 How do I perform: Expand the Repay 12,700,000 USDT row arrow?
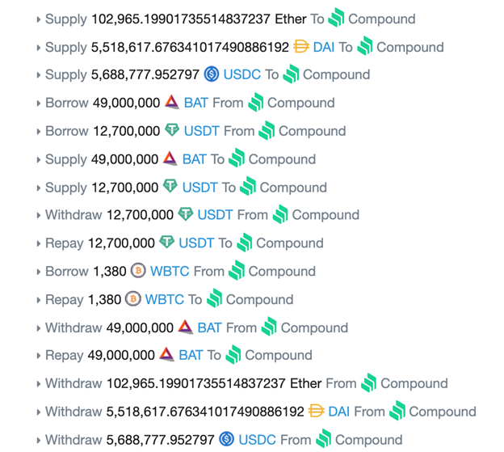click(39, 243)
